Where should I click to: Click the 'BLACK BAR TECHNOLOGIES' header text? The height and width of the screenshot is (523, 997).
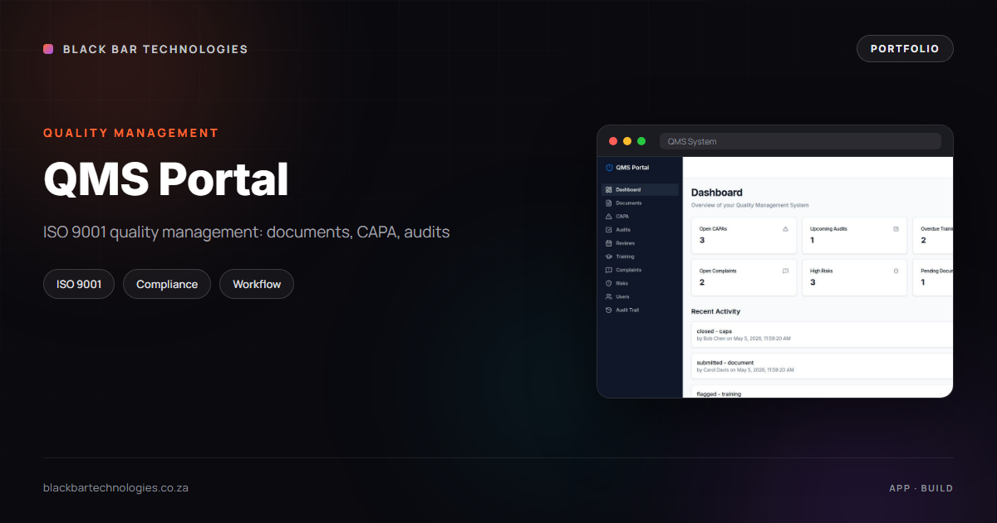coord(155,49)
